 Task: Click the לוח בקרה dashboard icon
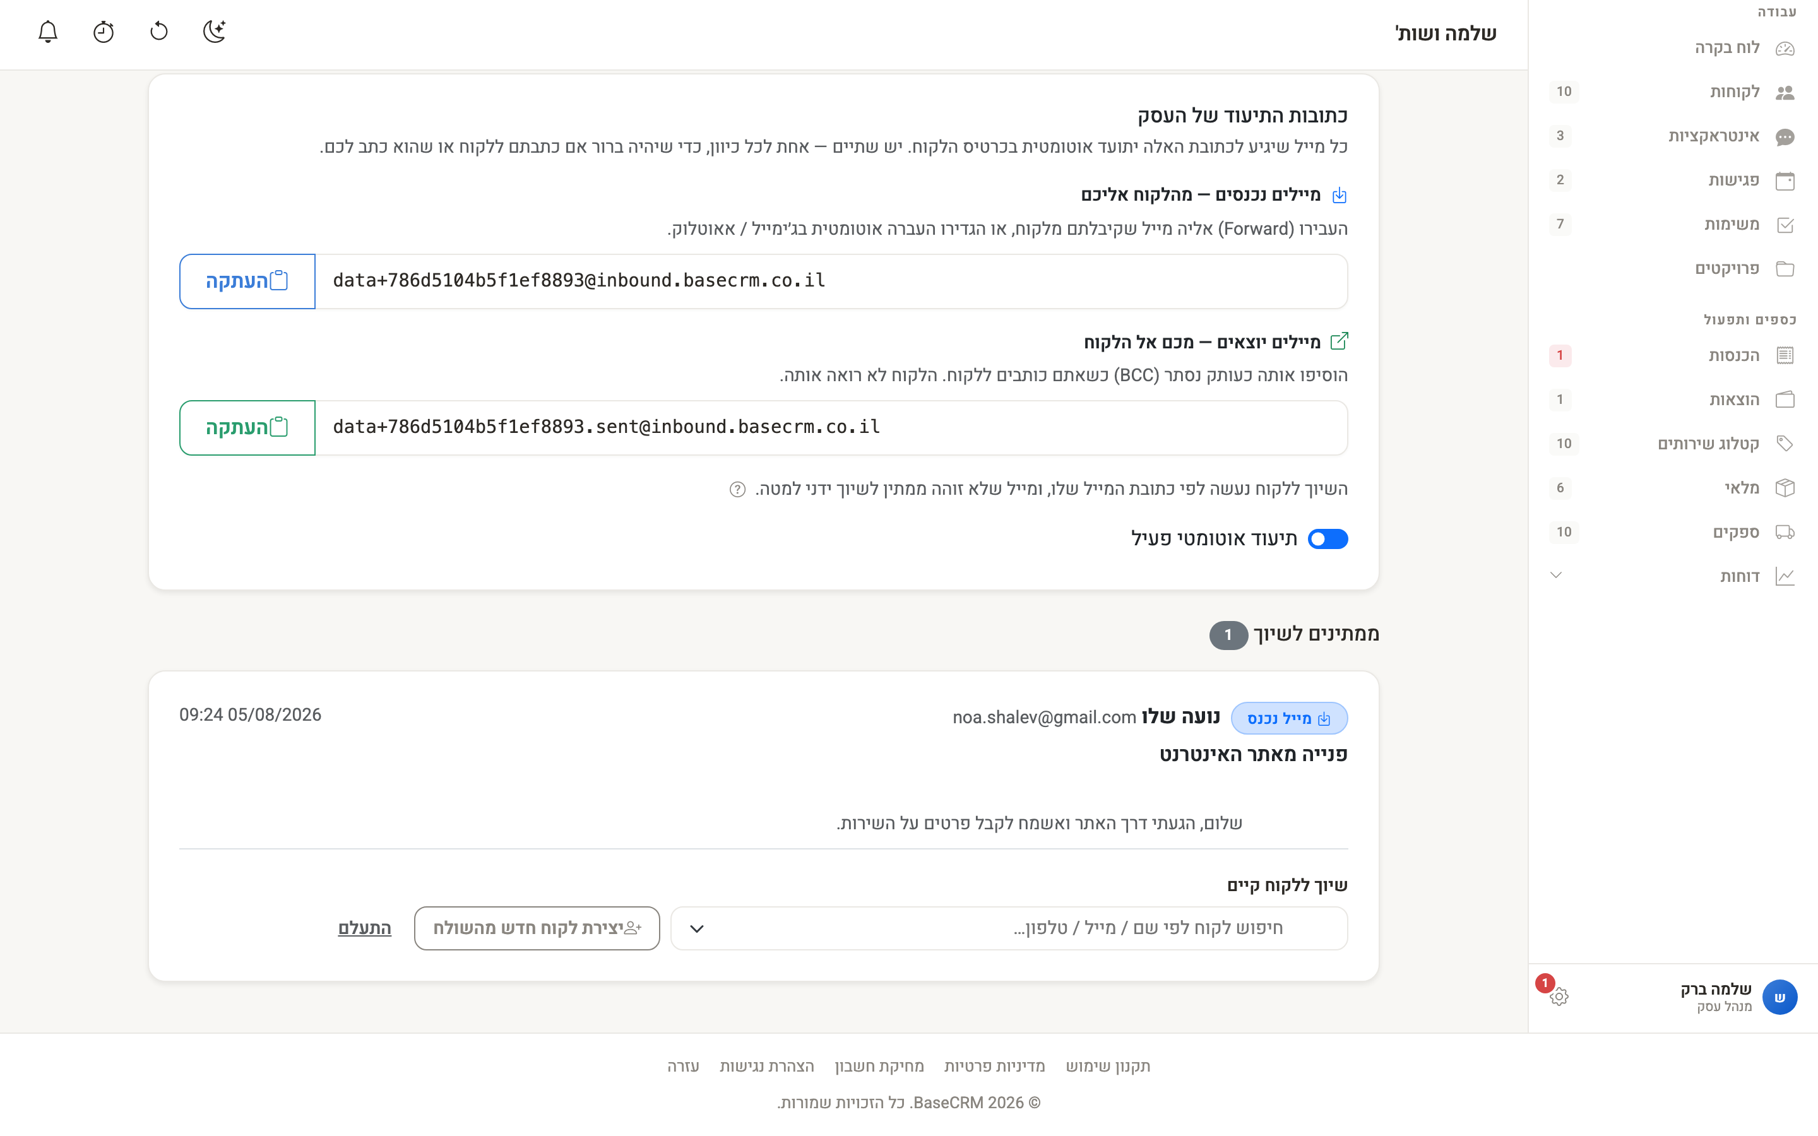click(1785, 49)
